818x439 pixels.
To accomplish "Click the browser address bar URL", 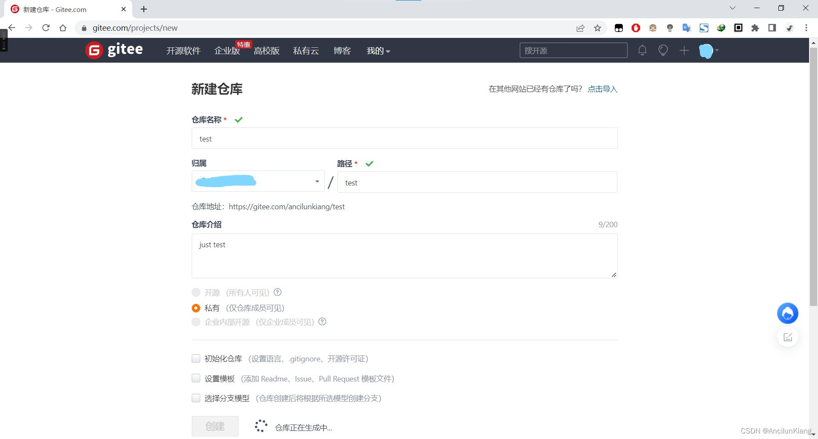I will [135, 28].
